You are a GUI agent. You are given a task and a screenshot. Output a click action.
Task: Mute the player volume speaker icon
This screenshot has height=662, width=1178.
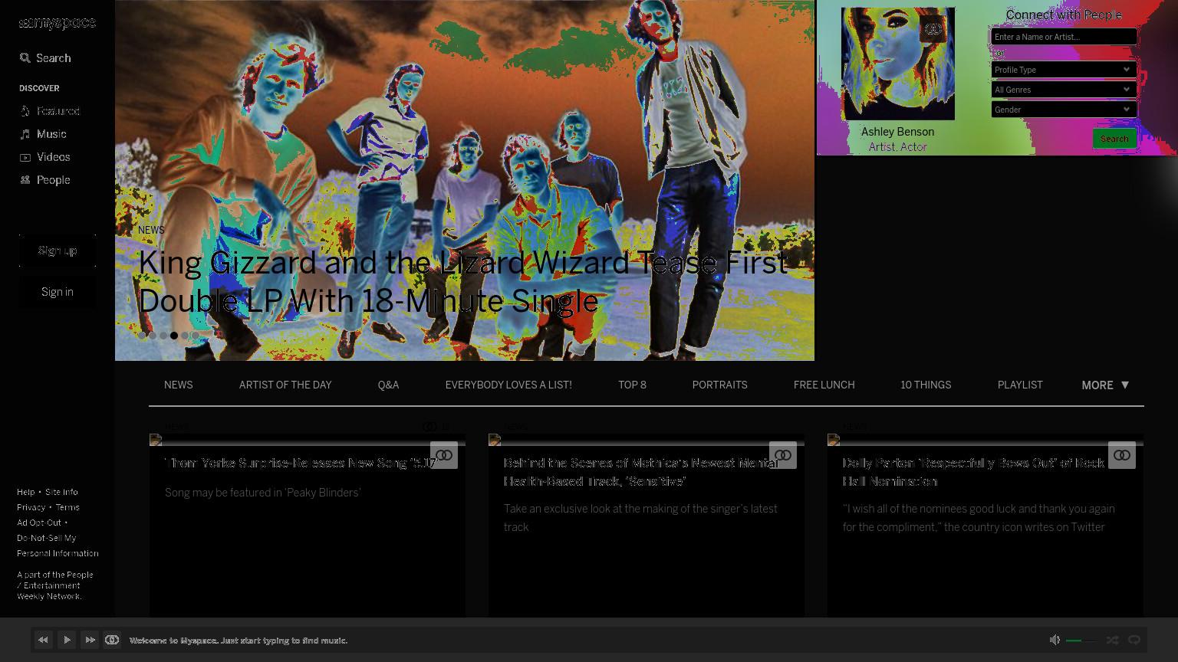pyautogui.click(x=1055, y=640)
